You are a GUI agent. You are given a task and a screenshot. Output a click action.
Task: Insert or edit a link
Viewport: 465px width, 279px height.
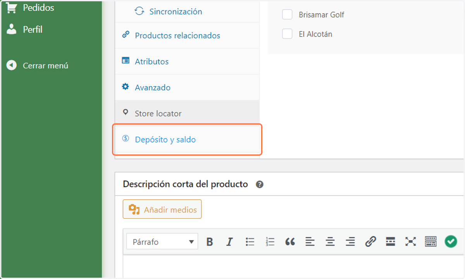pyautogui.click(x=370, y=242)
